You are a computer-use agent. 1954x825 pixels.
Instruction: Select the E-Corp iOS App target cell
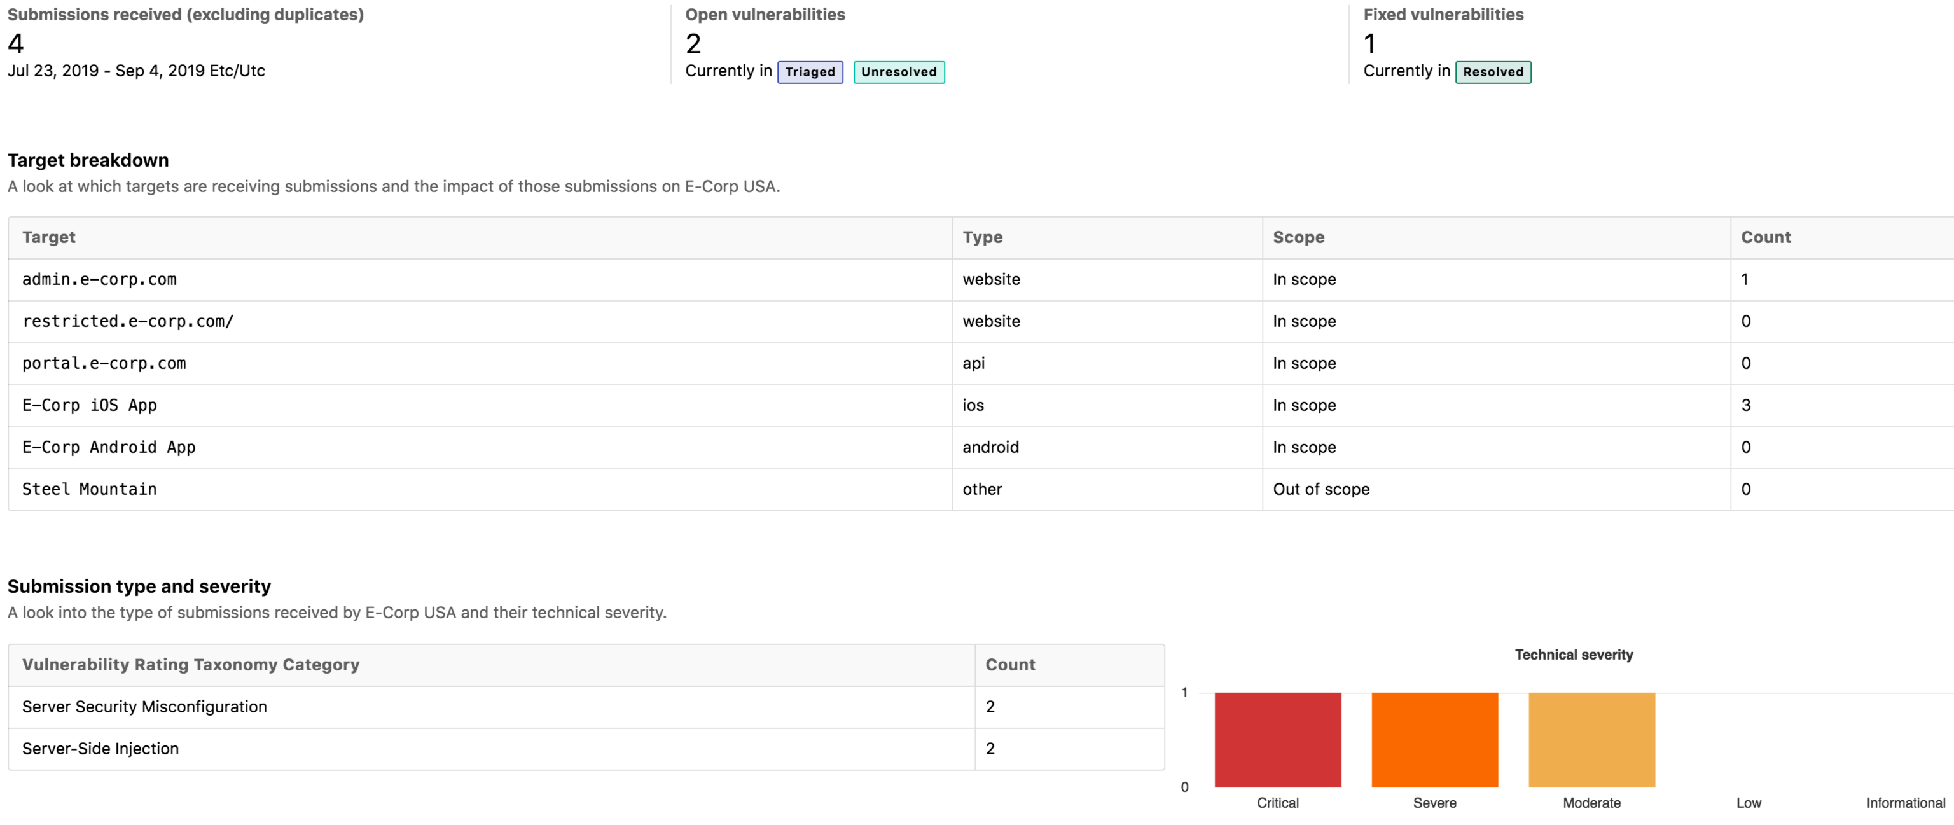pyautogui.click(x=480, y=406)
